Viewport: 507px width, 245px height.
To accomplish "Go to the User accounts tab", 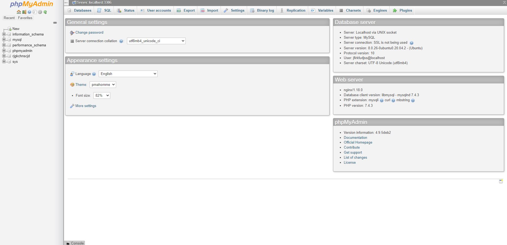I will pos(156,10).
